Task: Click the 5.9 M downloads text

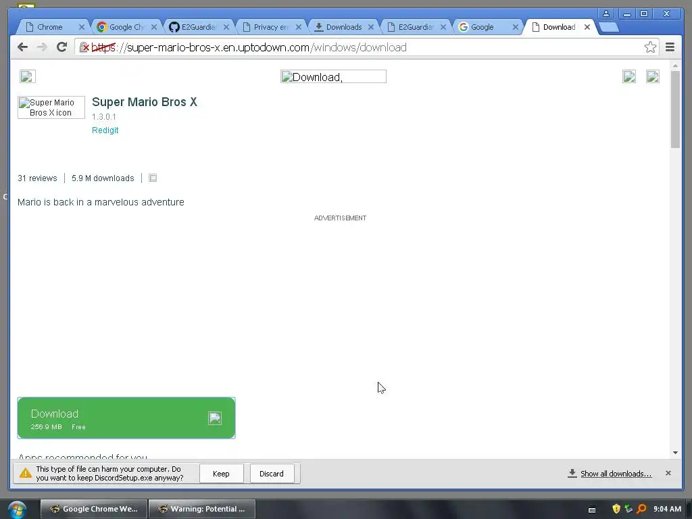Action: 103,178
